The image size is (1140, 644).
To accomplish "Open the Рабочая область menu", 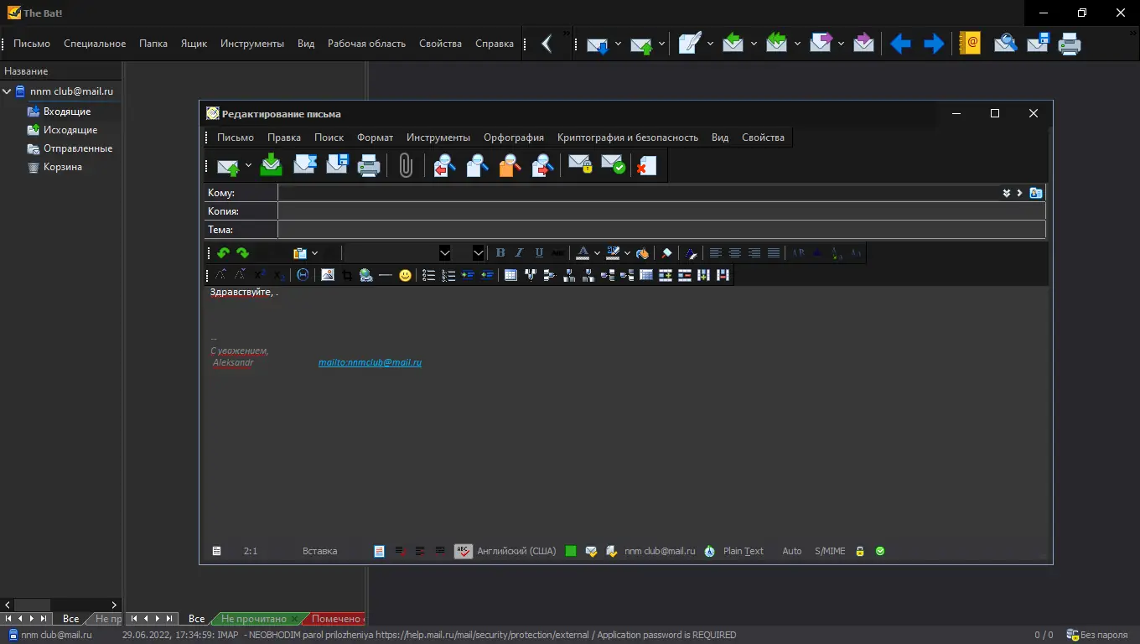I will pyautogui.click(x=366, y=44).
